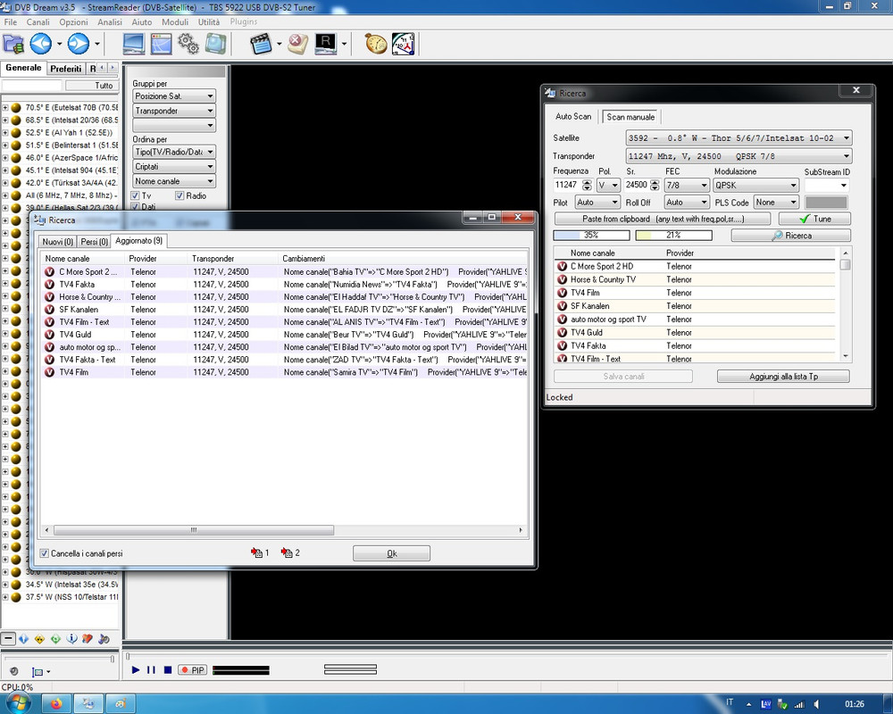Open the Opzioni menu
The height and width of the screenshot is (714, 893).
[x=73, y=21]
